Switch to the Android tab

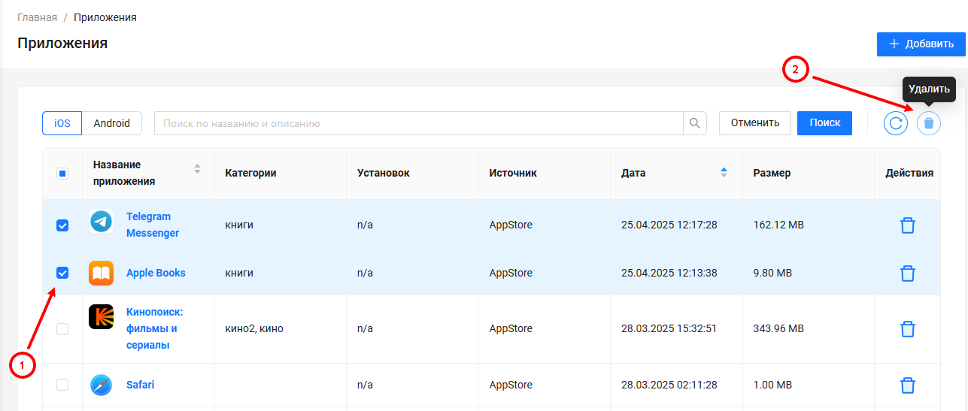(x=111, y=123)
